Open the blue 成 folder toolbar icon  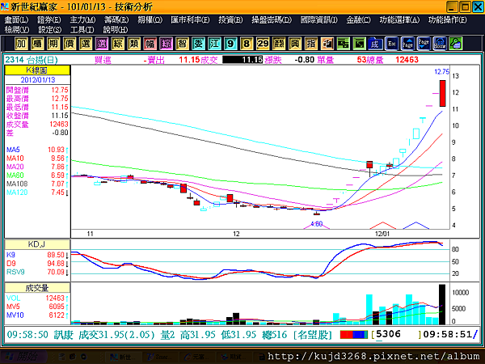pos(375,44)
